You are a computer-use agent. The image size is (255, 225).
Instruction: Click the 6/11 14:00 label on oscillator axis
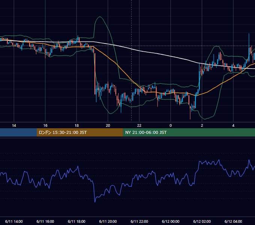(14, 221)
